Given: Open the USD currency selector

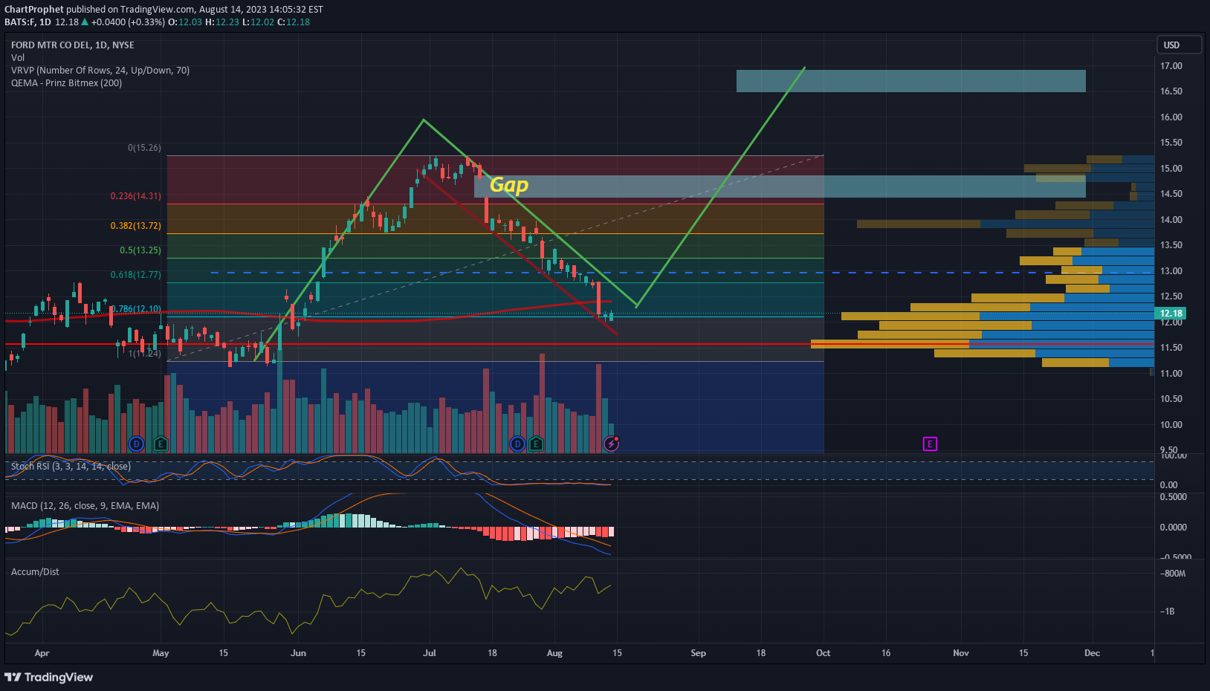Looking at the screenshot, I should click(x=1179, y=45).
